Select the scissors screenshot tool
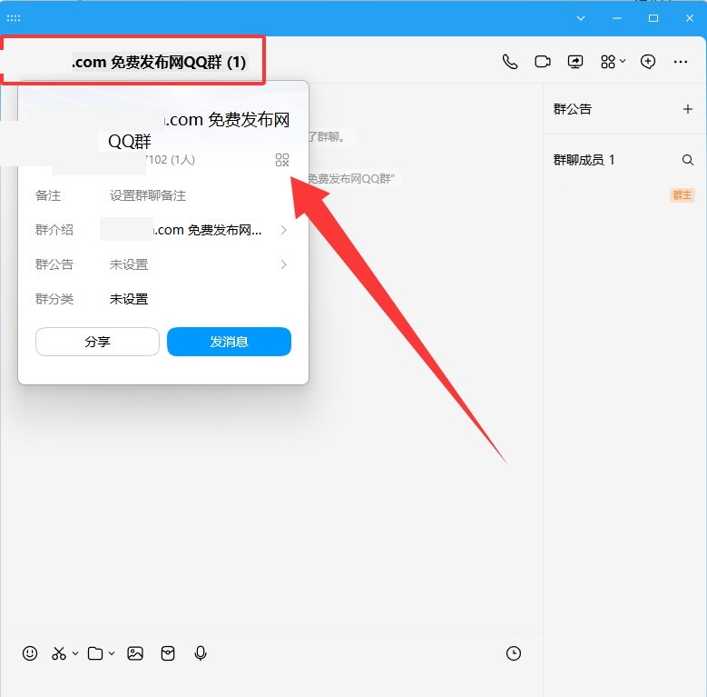 59,653
